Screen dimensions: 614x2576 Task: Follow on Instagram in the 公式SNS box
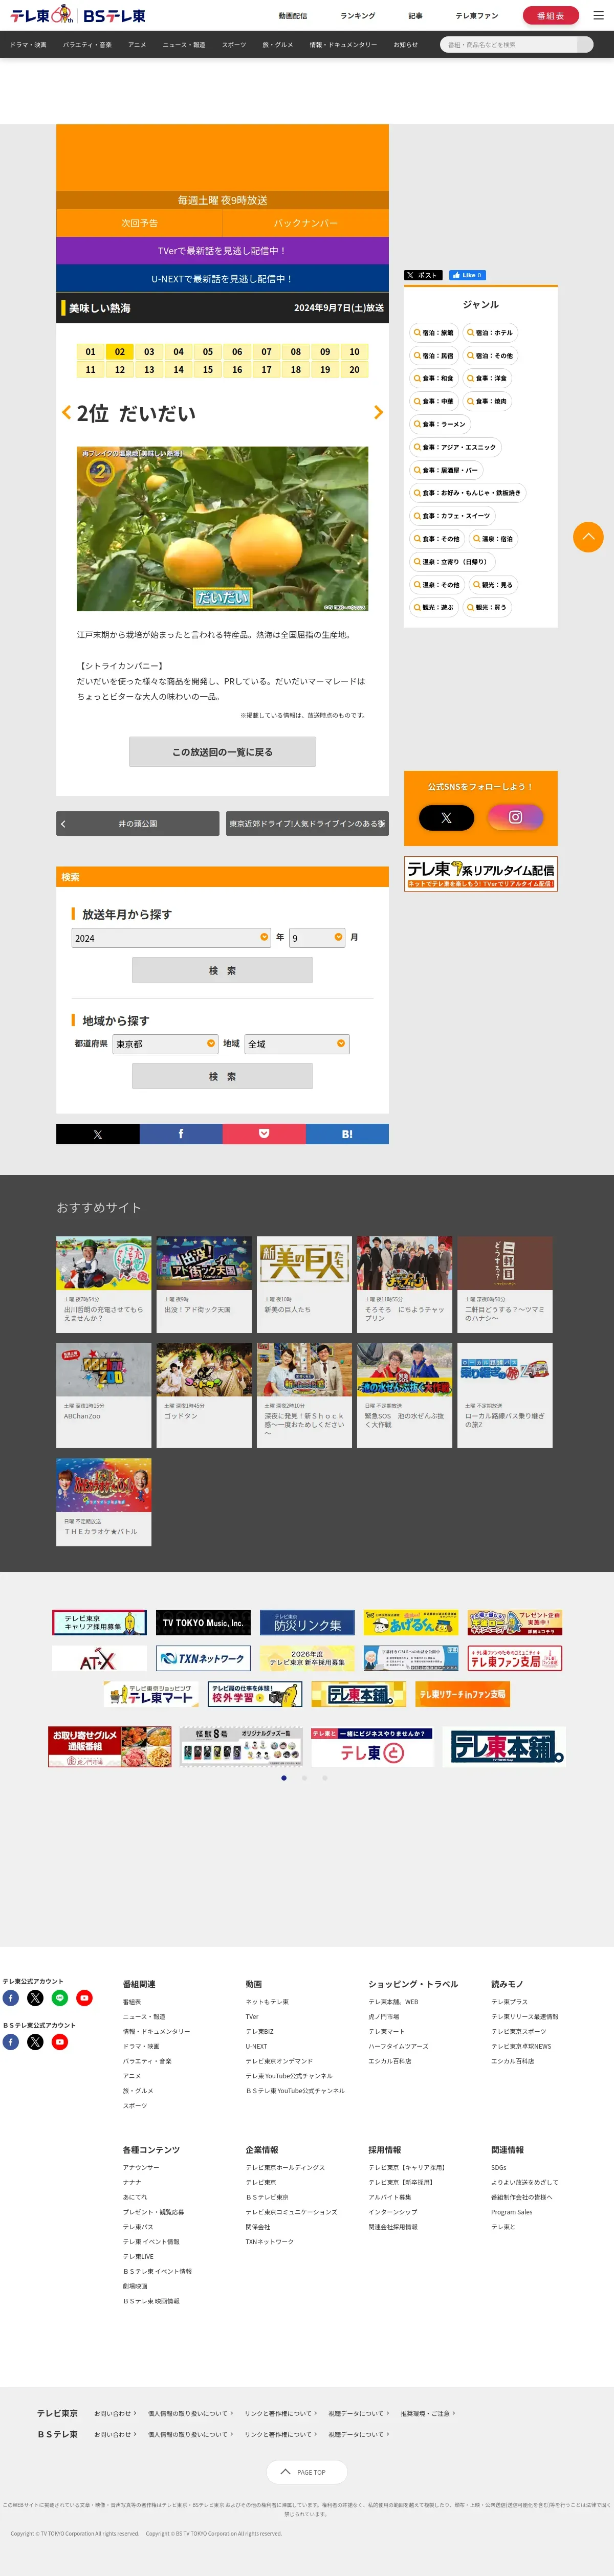point(515,817)
